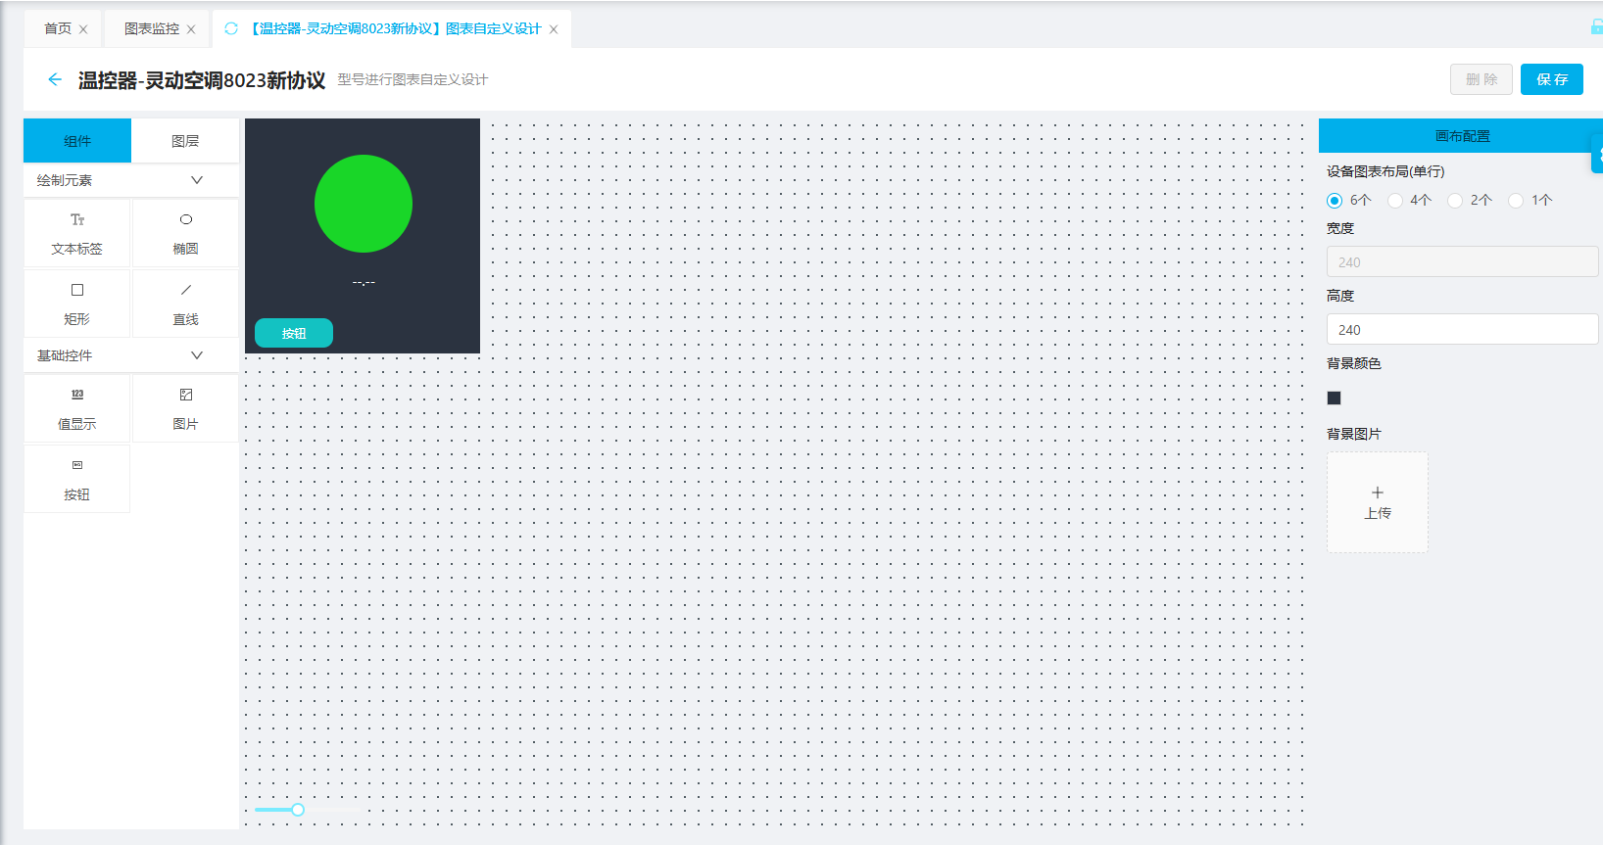Add a 值显示 value display control
The height and width of the screenshot is (845, 1603).
77,408
